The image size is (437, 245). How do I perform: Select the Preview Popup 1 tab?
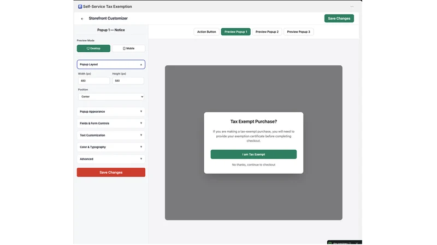point(236,32)
